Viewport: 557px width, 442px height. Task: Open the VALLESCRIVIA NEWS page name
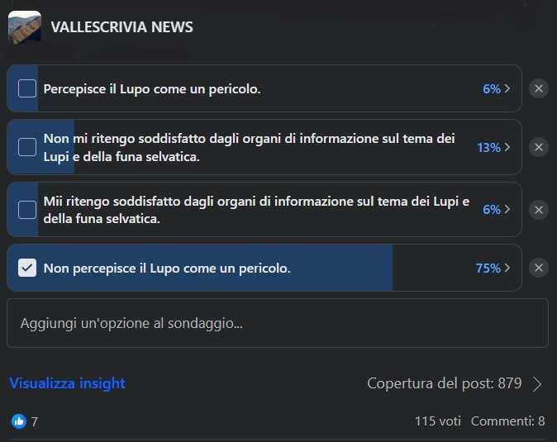[x=121, y=27]
